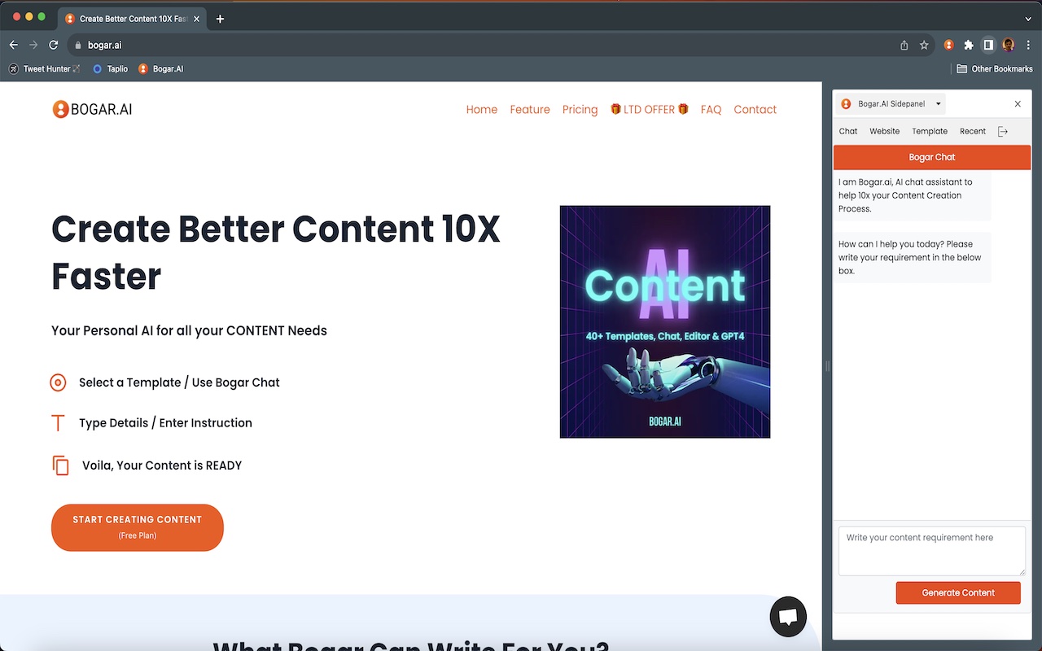Click the Generate Content button
Screen dimensions: 1042x651
click(x=958, y=592)
